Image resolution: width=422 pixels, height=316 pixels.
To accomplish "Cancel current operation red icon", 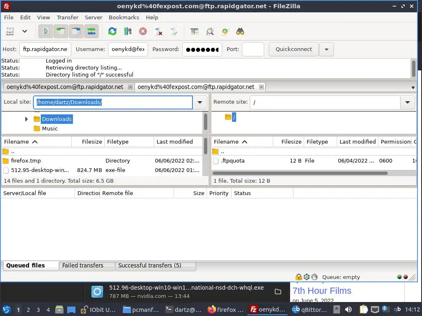I will coord(143,31).
